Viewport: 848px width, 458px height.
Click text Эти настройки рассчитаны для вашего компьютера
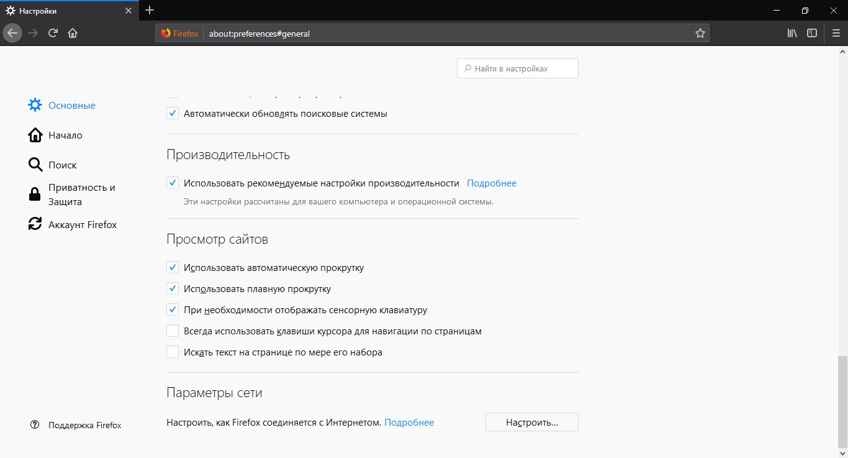338,202
